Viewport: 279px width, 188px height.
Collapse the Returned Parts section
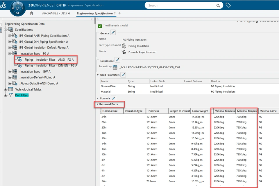[x=98, y=104]
